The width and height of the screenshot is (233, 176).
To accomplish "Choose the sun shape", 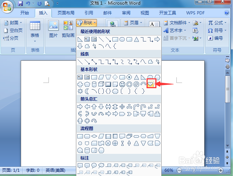I will 80,91.
